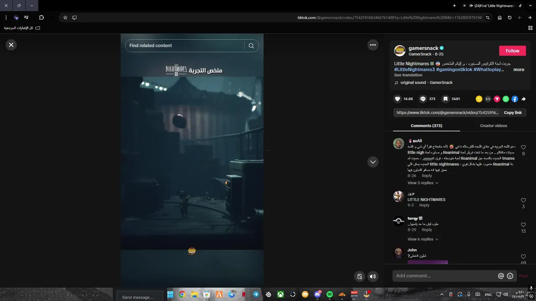Click the Copy link button
Image resolution: width=536 pixels, height=301 pixels.
(x=513, y=112)
